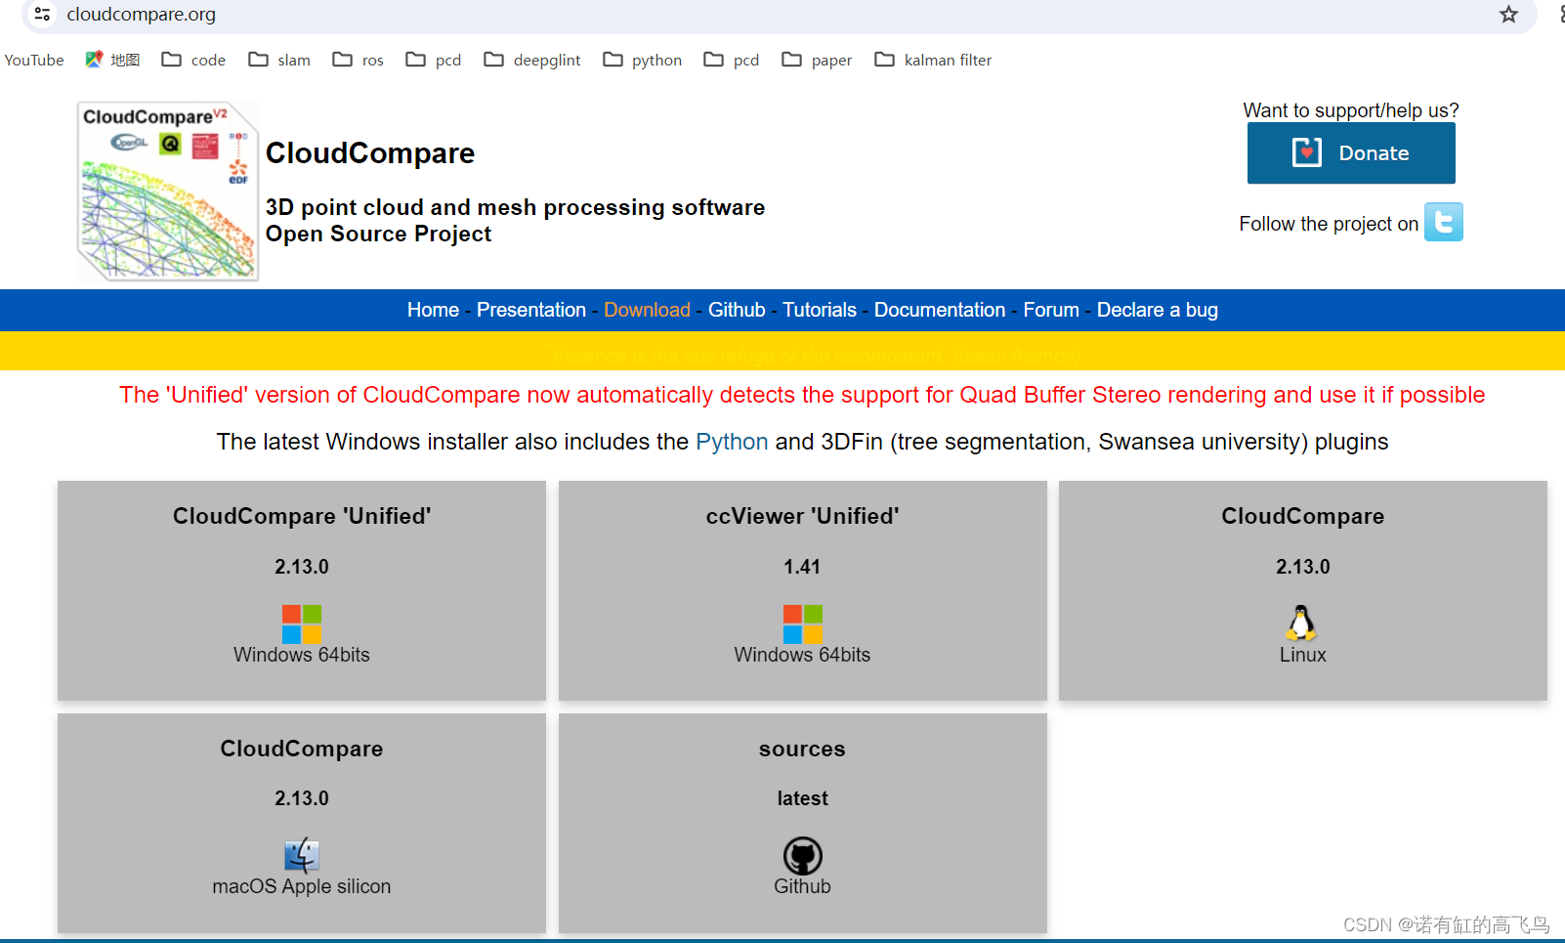
Task: Click the Donate button
Action: click(x=1351, y=153)
